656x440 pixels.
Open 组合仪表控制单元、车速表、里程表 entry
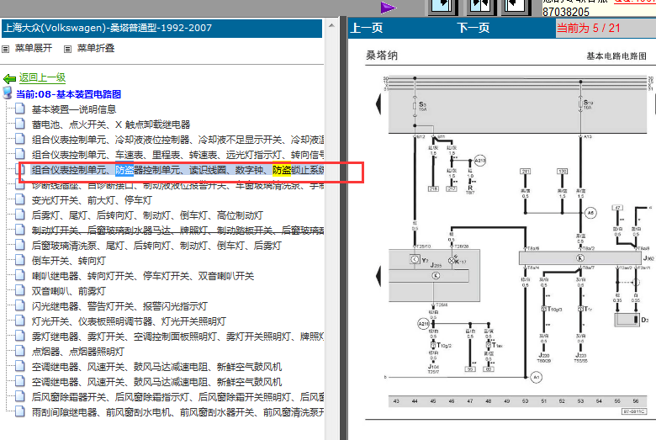tap(177, 155)
